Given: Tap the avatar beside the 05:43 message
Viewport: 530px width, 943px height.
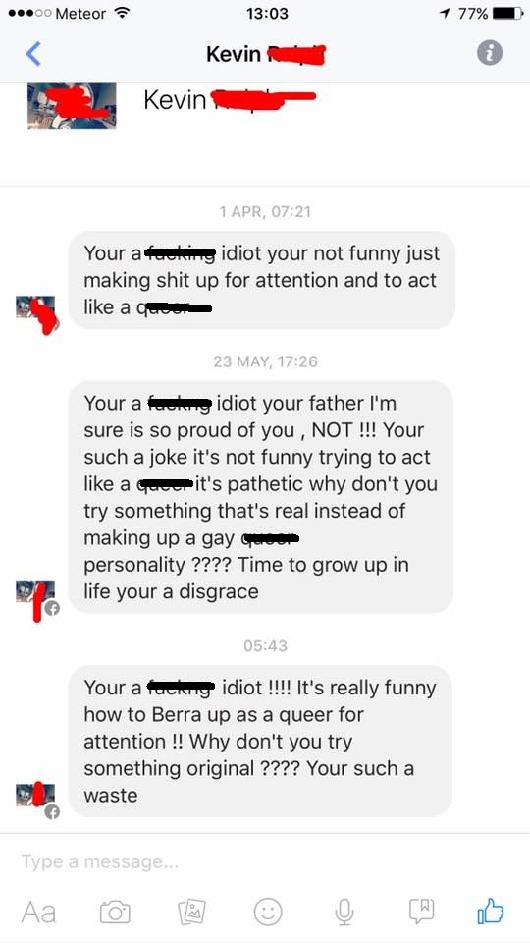Looking at the screenshot, I should click(35, 800).
